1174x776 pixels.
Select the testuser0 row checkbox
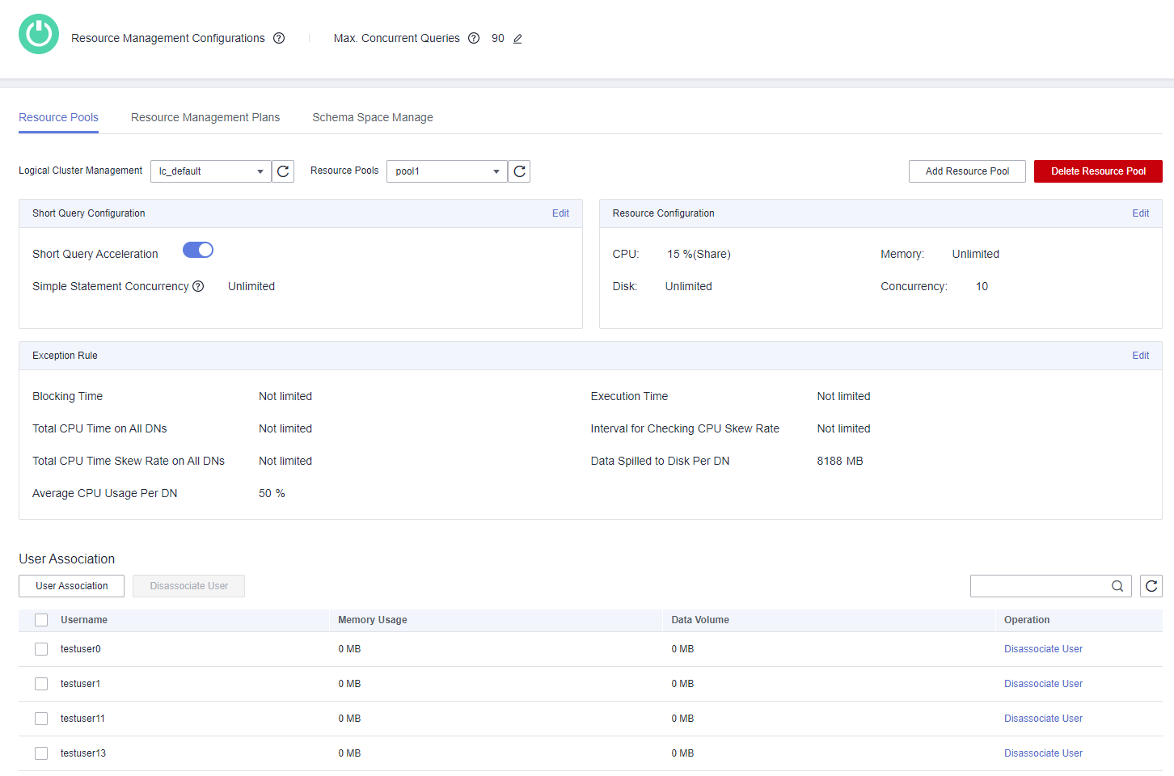pyautogui.click(x=41, y=649)
